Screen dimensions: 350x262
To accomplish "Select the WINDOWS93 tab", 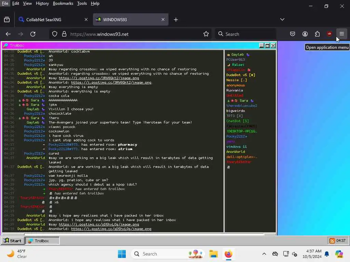I will click(x=131, y=19).
